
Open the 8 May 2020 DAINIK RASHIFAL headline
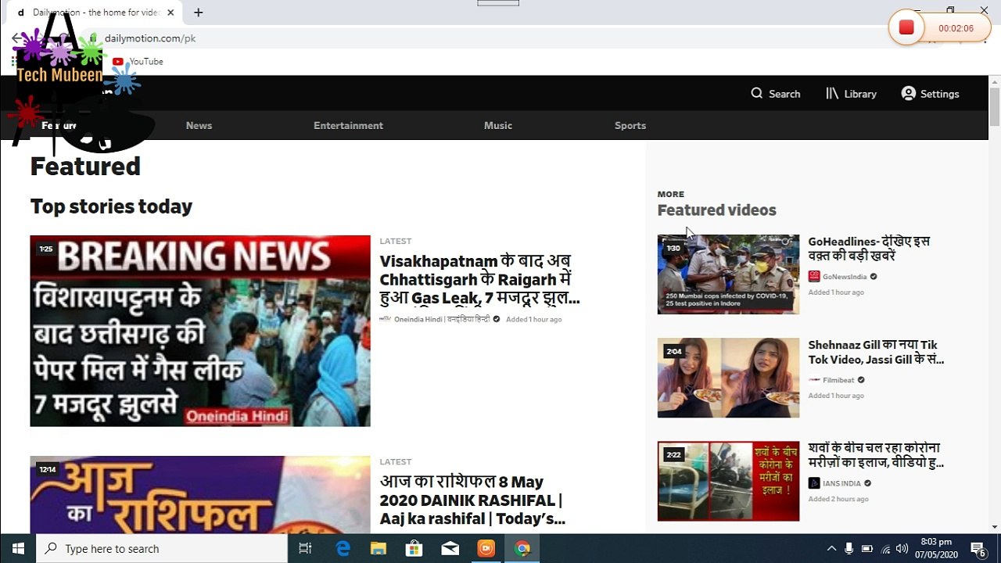point(472,500)
